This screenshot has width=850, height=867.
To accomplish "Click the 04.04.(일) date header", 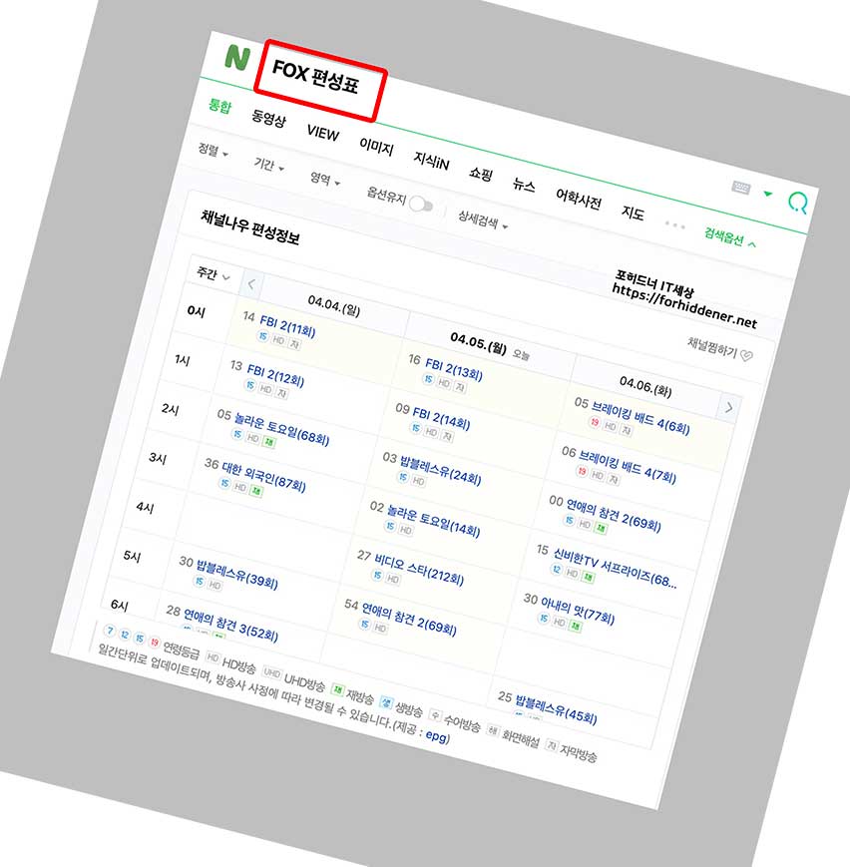I will tap(333, 305).
